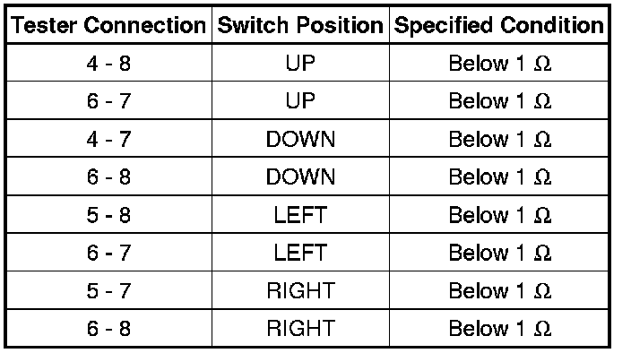The width and height of the screenshot is (631, 353).
Task: Click RIGHT cell in the last row
Action: tap(300, 328)
